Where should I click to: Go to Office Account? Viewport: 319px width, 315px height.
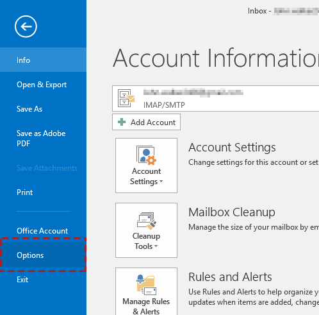pyautogui.click(x=43, y=231)
